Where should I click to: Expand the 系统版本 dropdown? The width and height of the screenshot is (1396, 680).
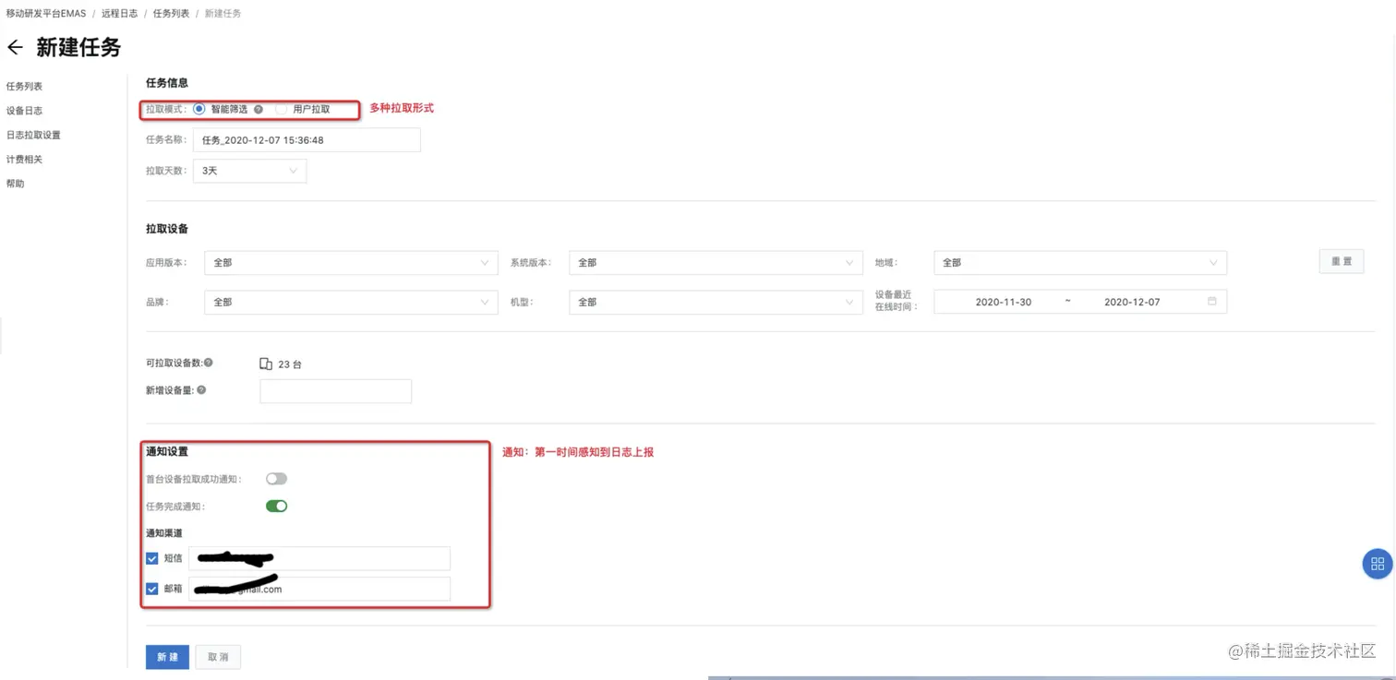(716, 263)
